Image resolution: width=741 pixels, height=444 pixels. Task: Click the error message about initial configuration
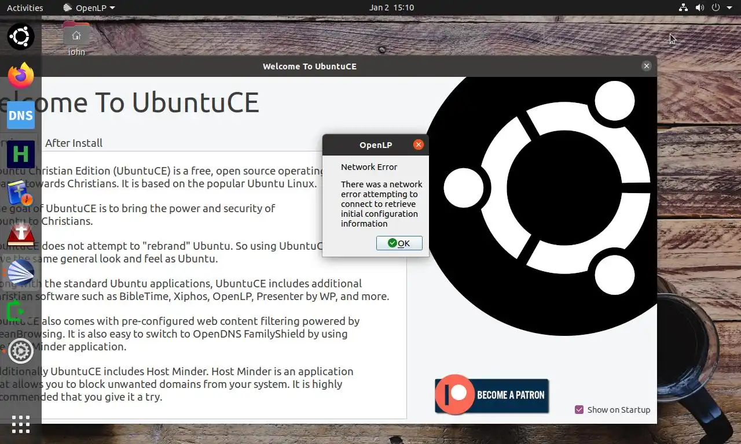coord(381,204)
